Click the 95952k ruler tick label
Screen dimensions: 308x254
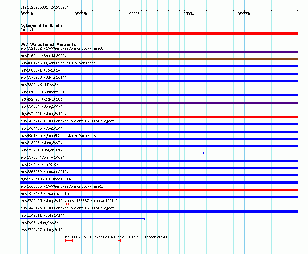81,14
